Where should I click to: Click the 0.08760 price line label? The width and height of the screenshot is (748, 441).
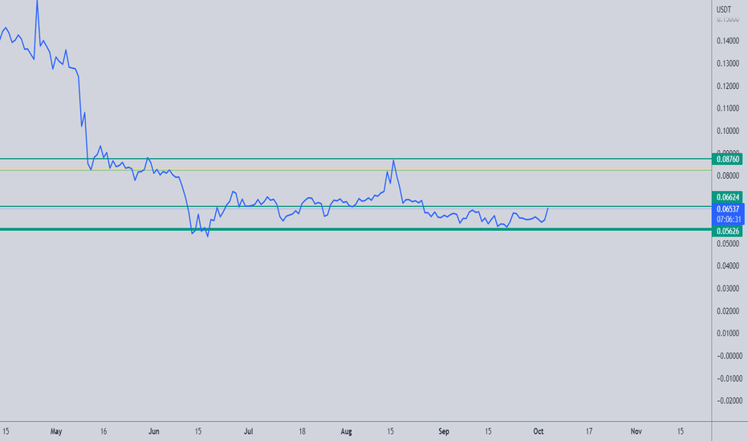click(x=727, y=160)
